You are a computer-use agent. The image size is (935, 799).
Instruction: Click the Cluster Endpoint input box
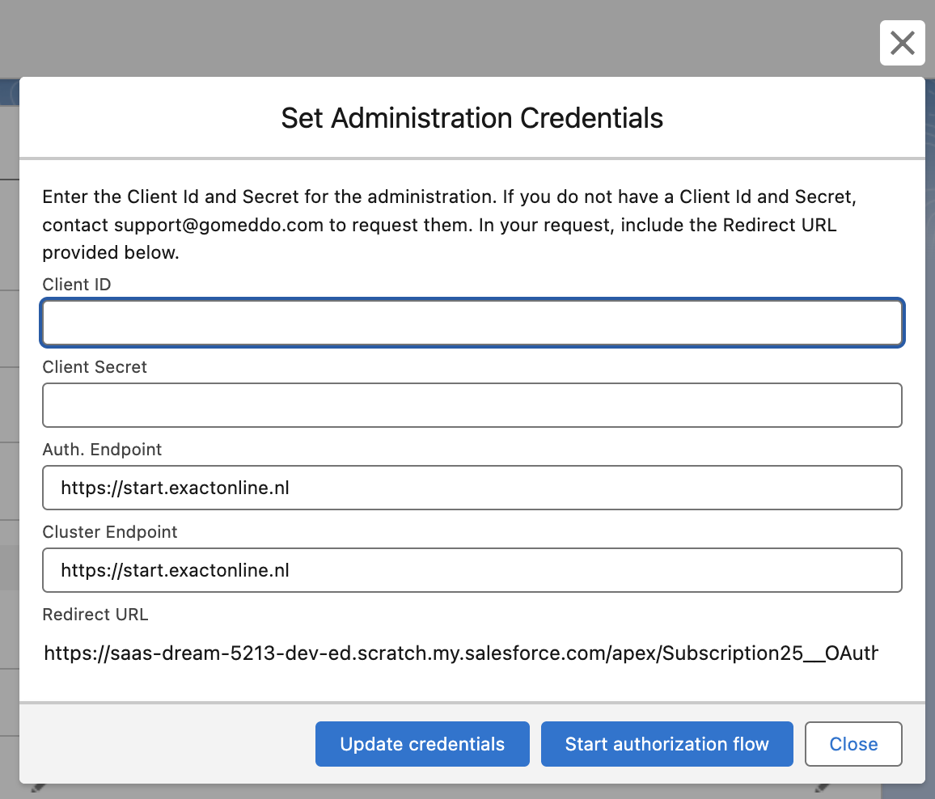(x=472, y=570)
